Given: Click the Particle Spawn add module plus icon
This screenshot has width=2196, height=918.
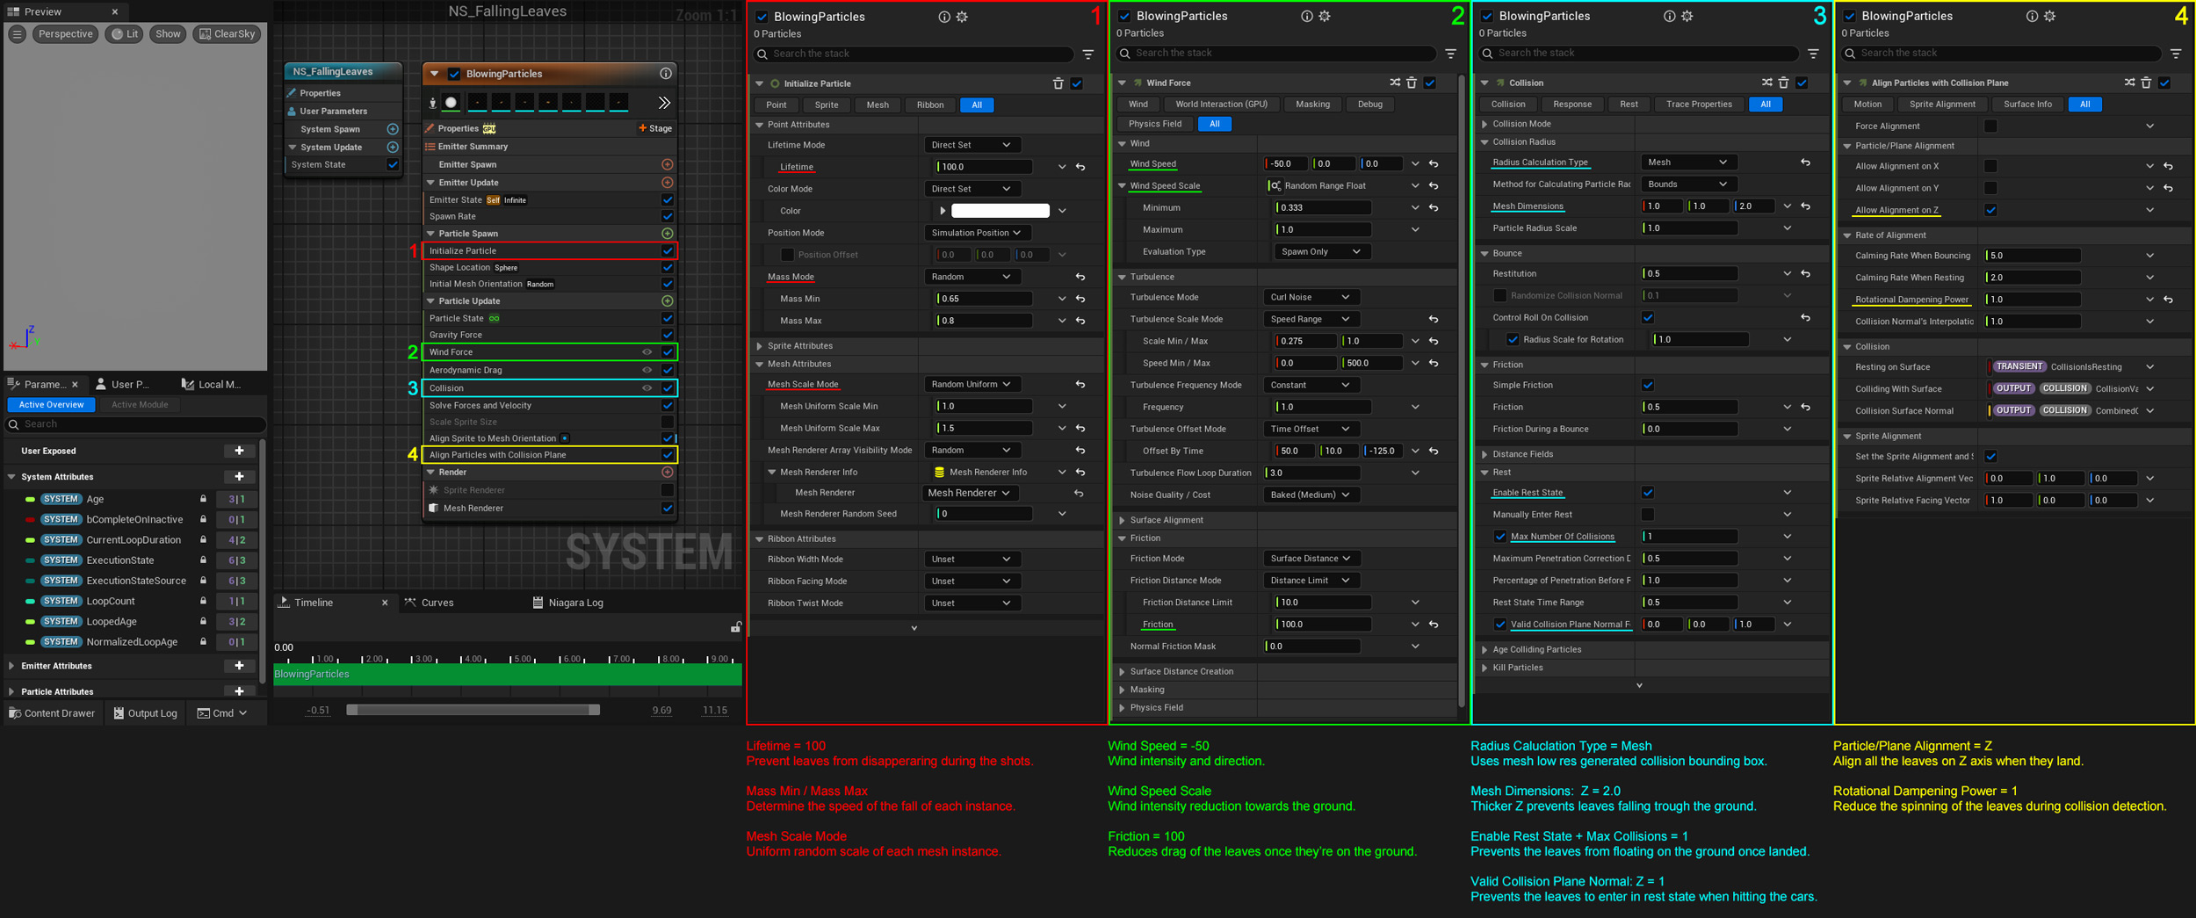Looking at the screenshot, I should (667, 234).
